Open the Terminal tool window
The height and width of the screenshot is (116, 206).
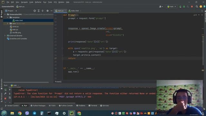(93, 106)
